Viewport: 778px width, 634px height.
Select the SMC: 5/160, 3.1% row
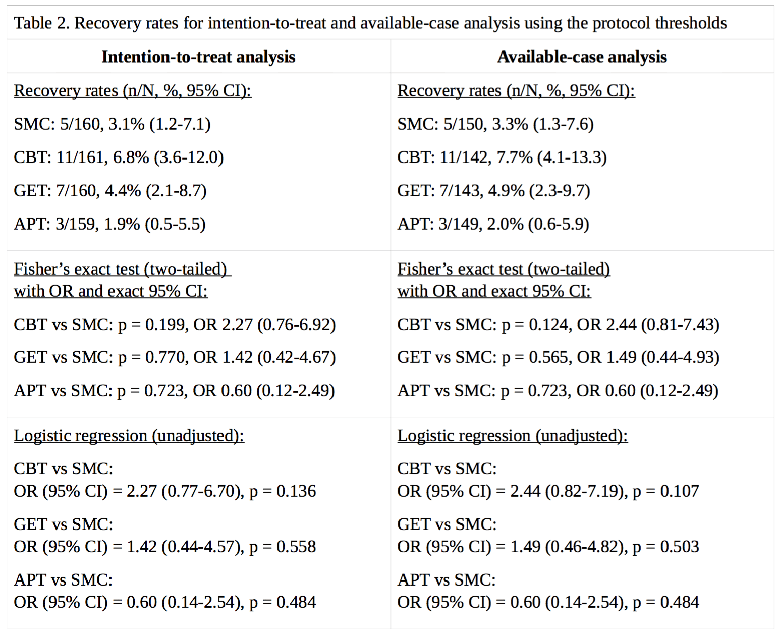pos(112,124)
